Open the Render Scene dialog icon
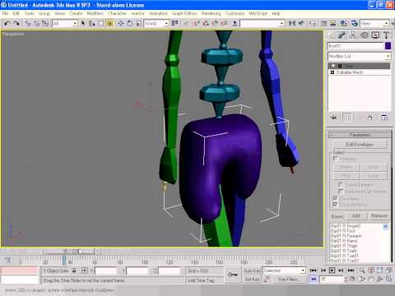 coord(355,24)
